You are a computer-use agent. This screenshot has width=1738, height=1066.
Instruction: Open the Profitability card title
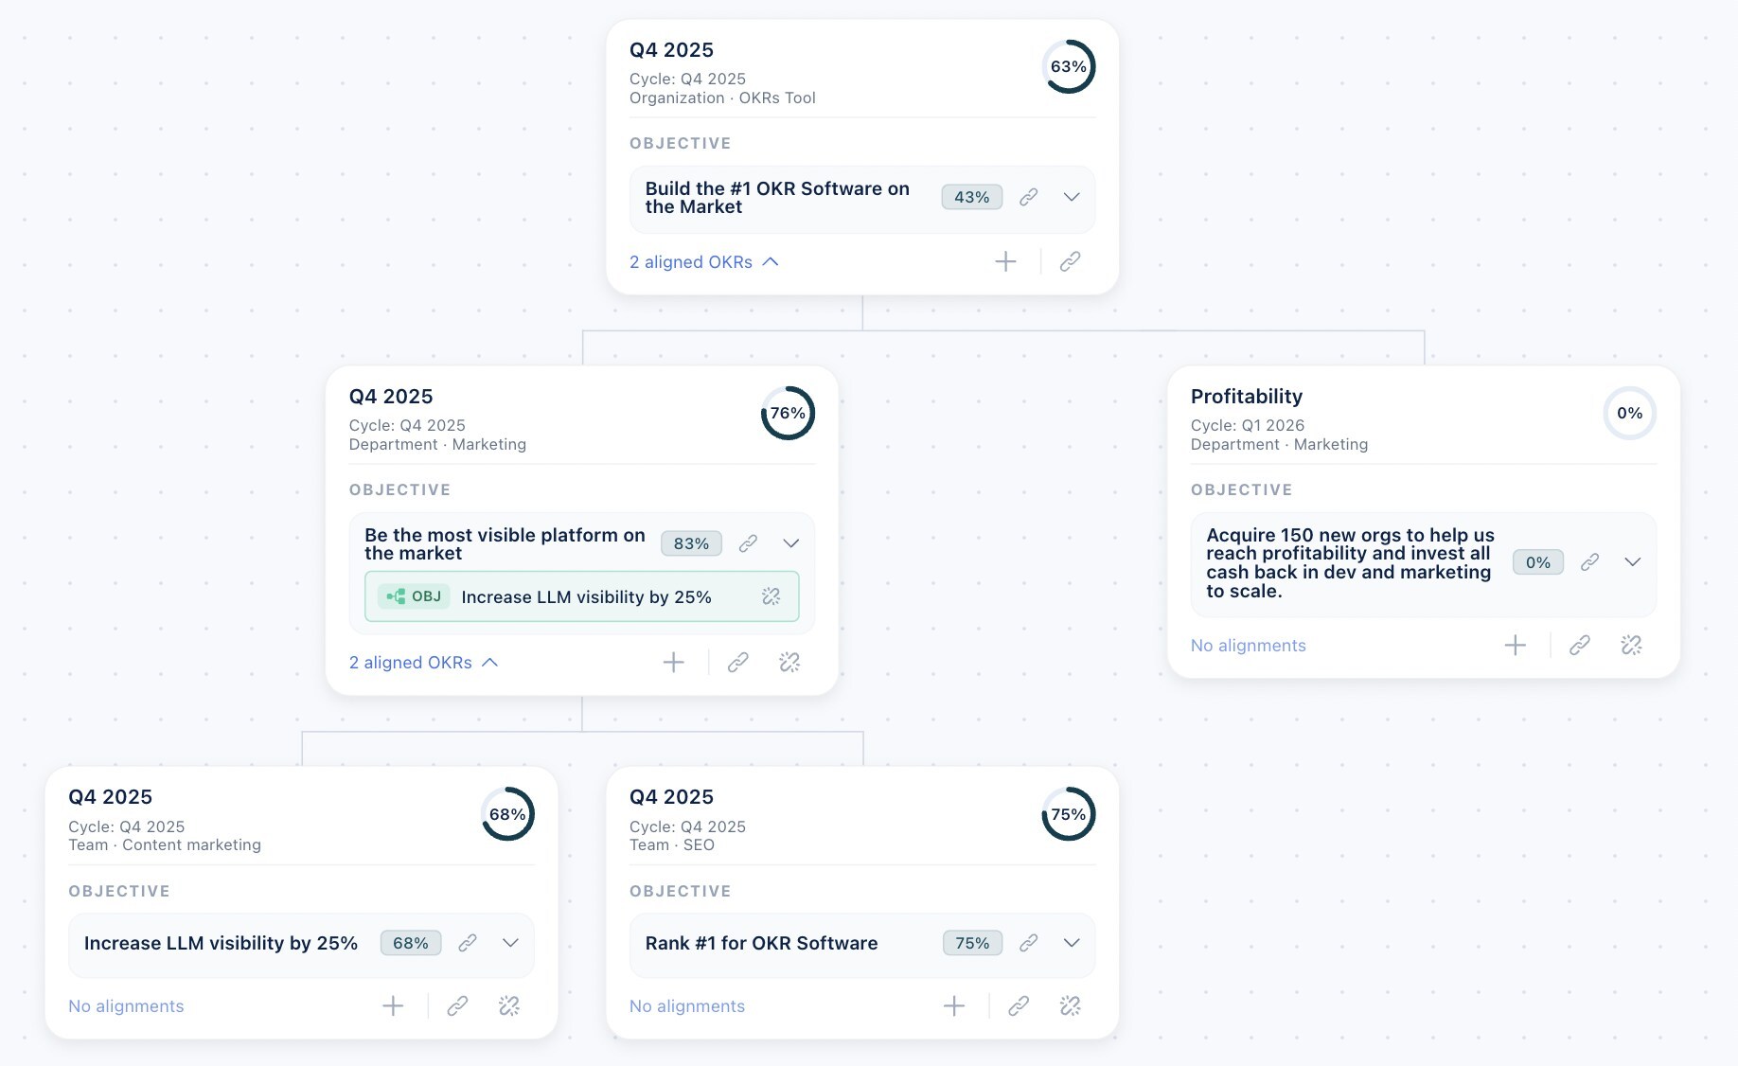[1246, 397]
